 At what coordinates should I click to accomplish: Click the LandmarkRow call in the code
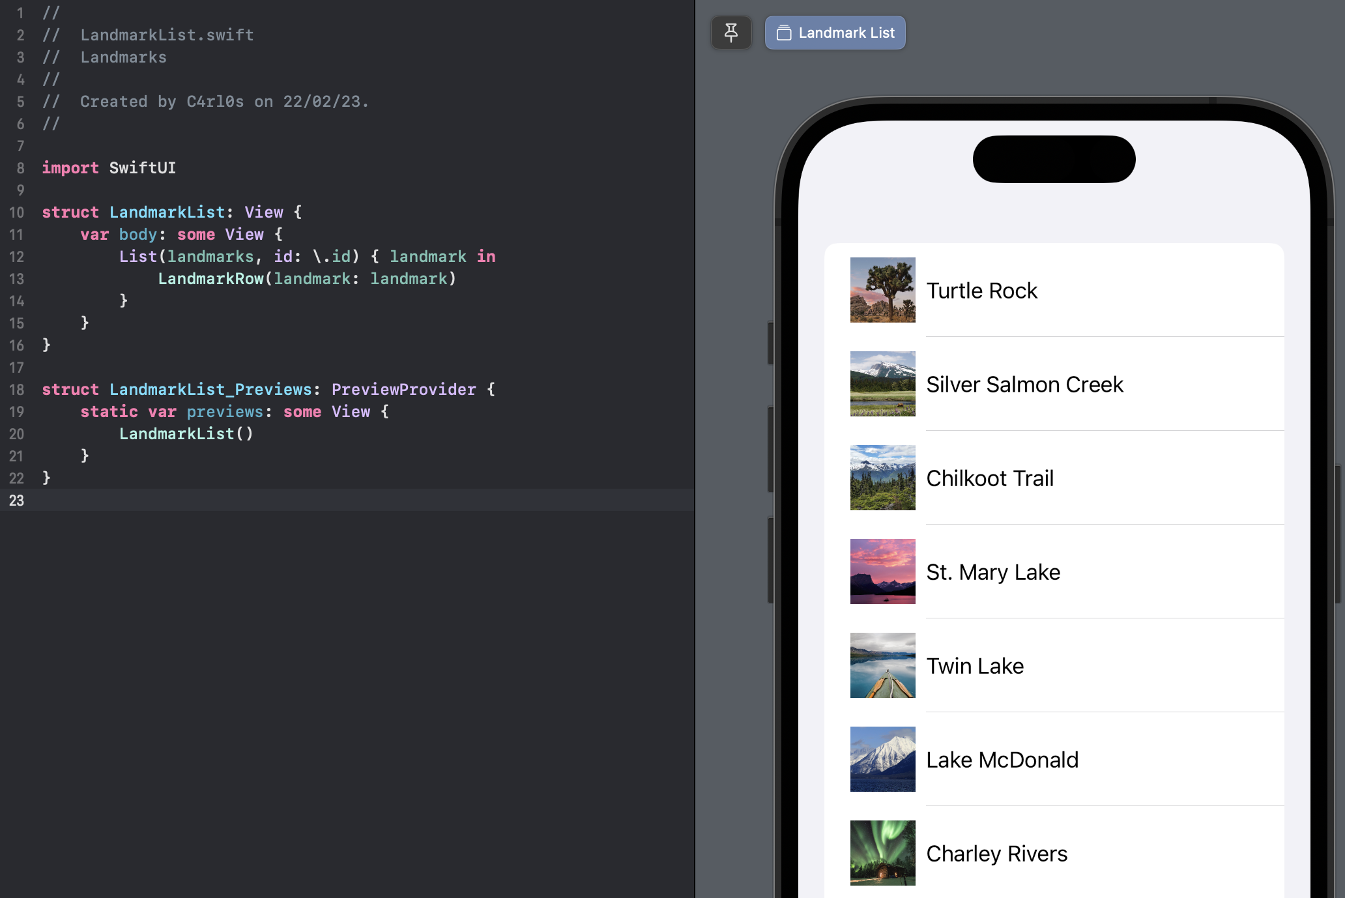[x=210, y=279]
